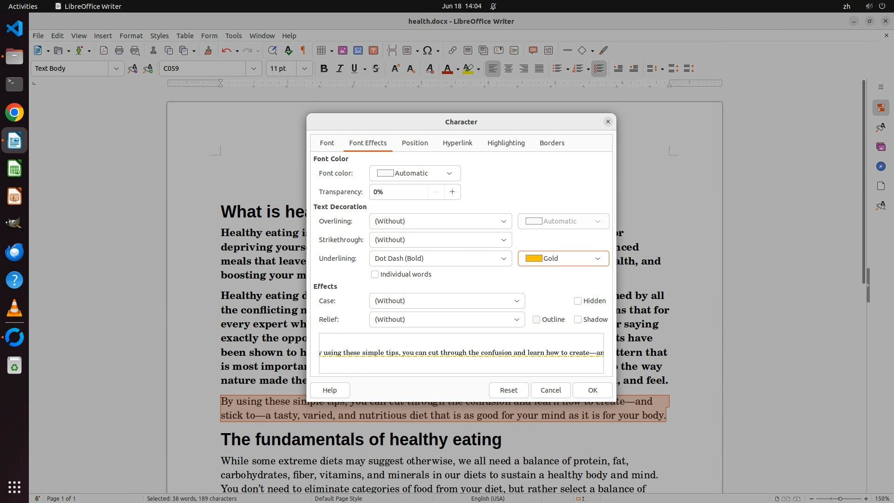Click the Print toolbar icon
894x503 pixels.
tap(119, 51)
